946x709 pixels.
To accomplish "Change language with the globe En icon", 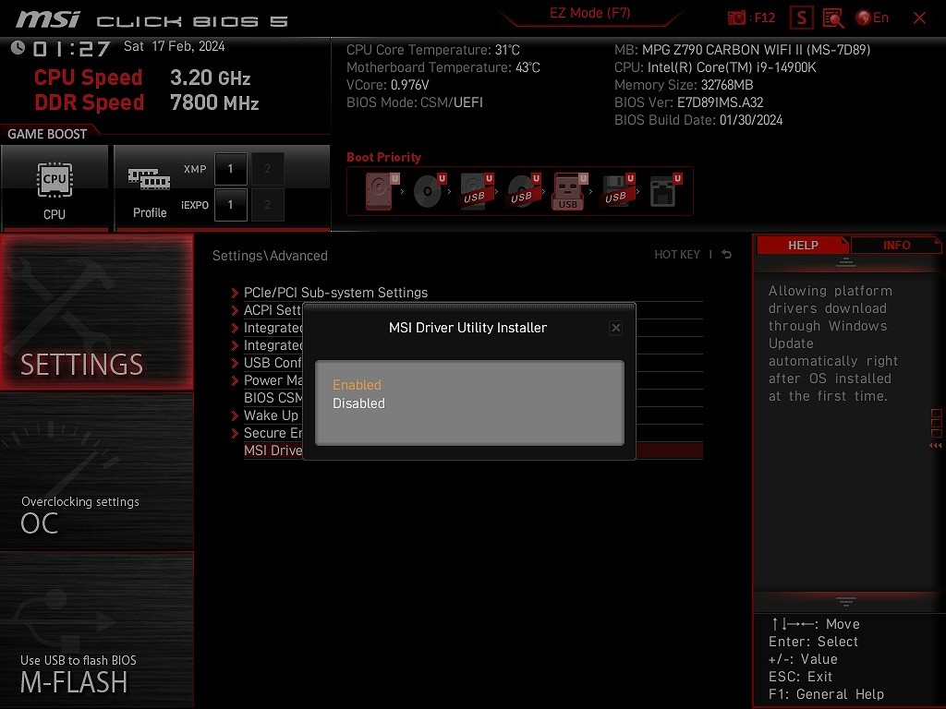I will point(872,18).
